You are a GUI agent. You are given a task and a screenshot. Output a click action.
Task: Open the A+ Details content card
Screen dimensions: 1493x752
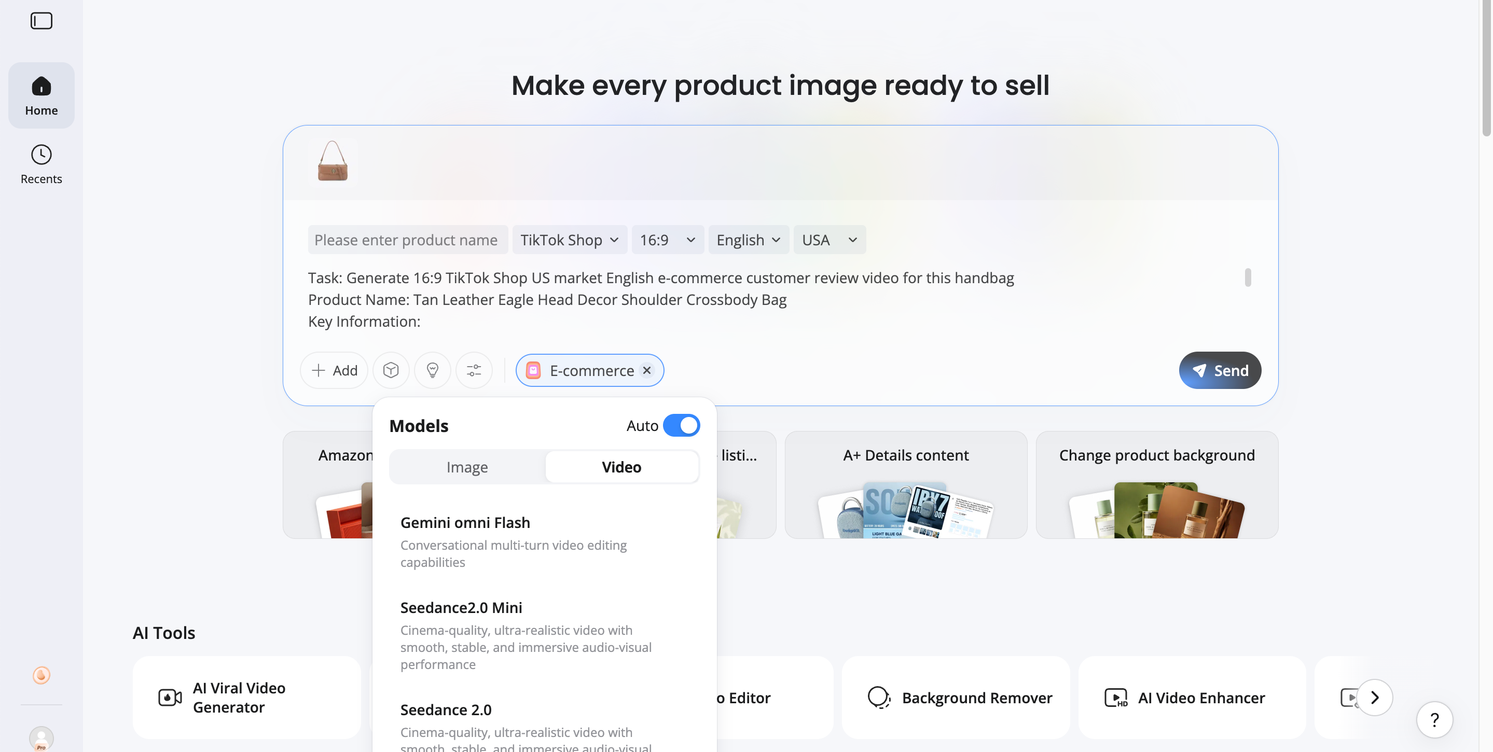(906, 484)
